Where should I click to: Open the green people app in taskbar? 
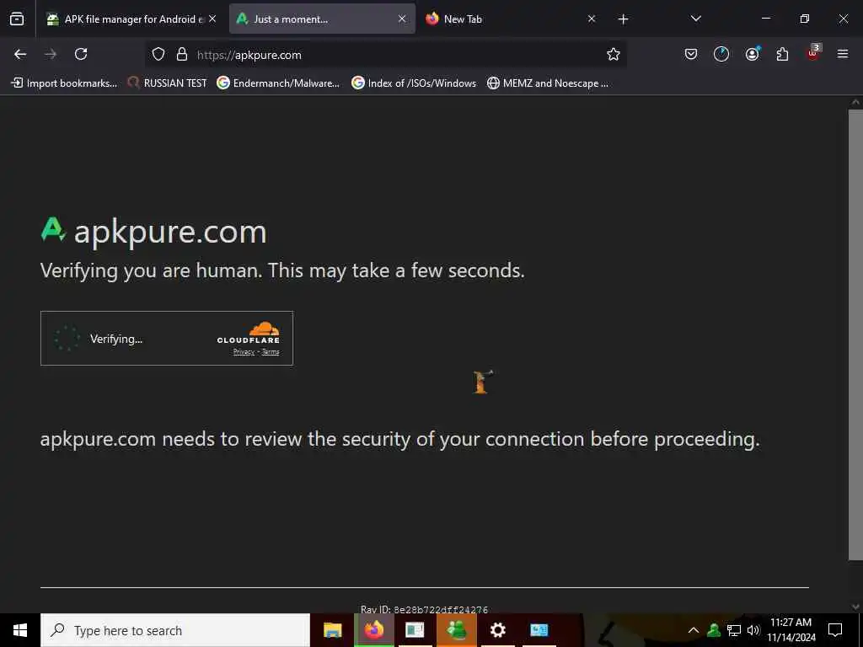[456, 630]
